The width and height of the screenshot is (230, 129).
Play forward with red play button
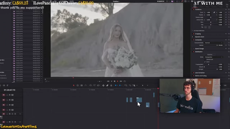118,81
